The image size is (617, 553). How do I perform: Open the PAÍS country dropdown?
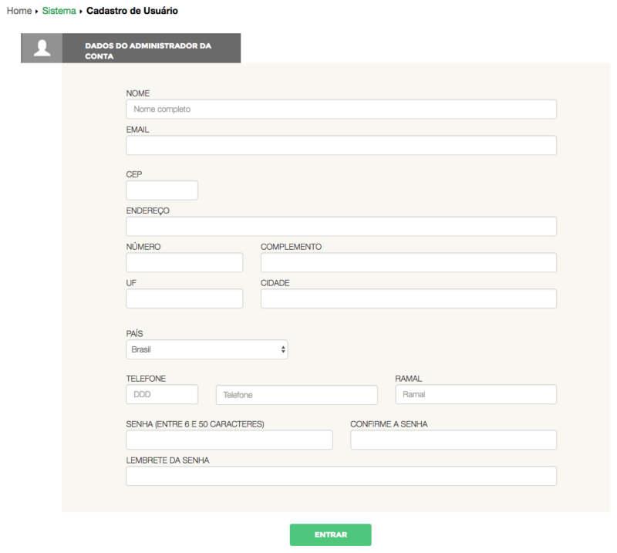pyautogui.click(x=207, y=349)
